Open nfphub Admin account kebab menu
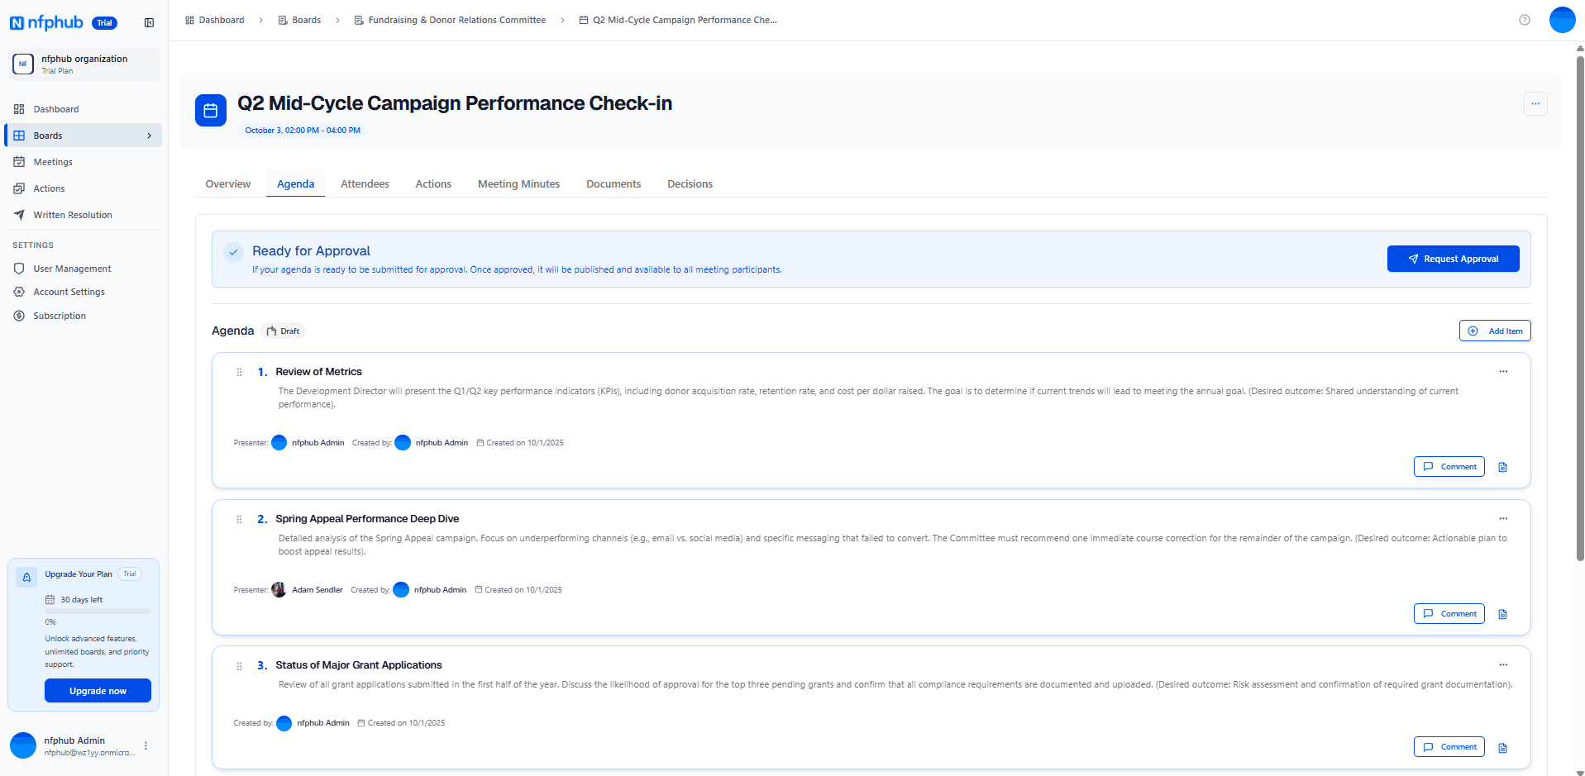This screenshot has height=776, width=1585. coord(146,745)
